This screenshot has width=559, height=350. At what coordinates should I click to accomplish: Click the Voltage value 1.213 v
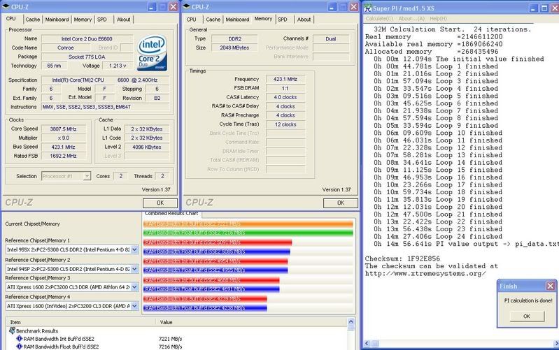click(x=118, y=66)
